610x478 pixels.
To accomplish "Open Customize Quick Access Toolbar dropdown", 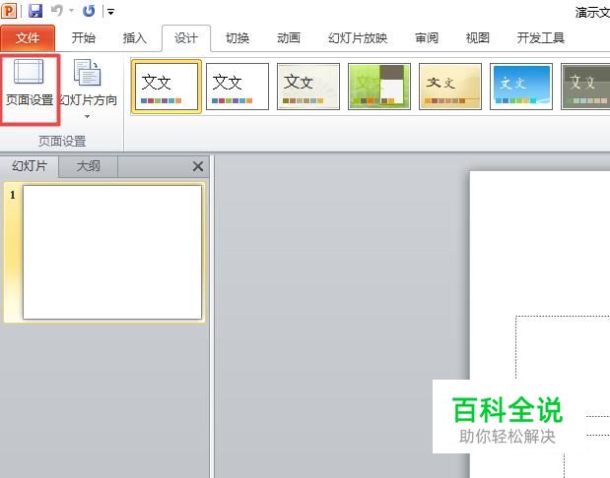I will tap(111, 12).
